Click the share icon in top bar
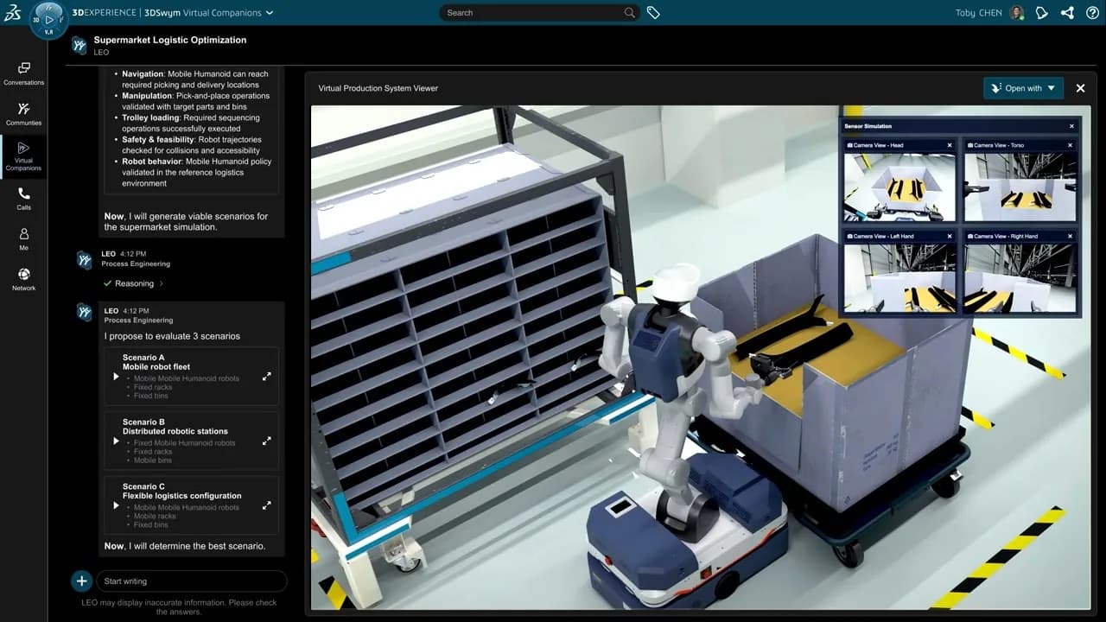1106x622 pixels. (1067, 13)
